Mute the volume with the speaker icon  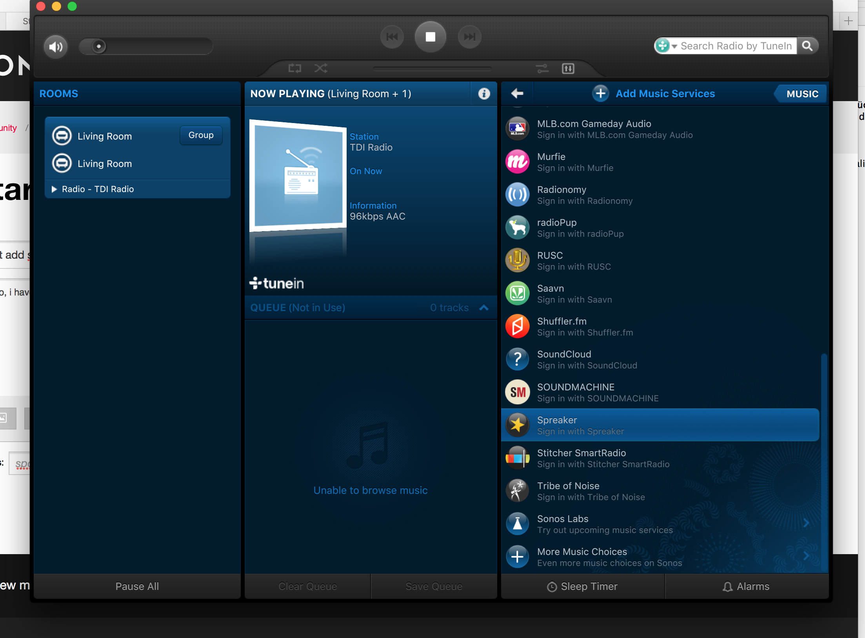[56, 47]
